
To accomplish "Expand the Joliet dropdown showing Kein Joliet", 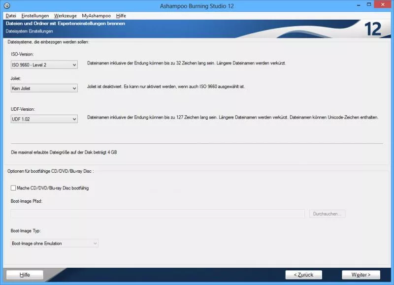I will [x=44, y=89].
